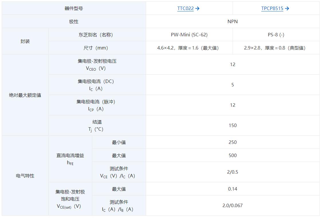The width and height of the screenshot is (320, 218).
Task: Open the TTC022 product link
Action: [x=185, y=8]
